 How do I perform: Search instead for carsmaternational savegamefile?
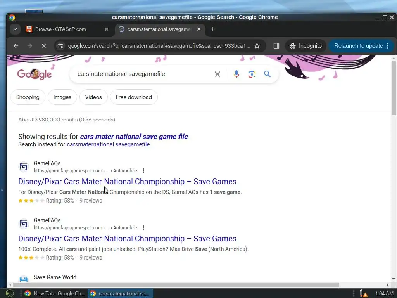[x=108, y=144]
